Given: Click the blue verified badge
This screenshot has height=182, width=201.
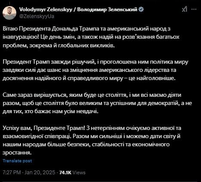Looking at the screenshot, I should 141,9.
